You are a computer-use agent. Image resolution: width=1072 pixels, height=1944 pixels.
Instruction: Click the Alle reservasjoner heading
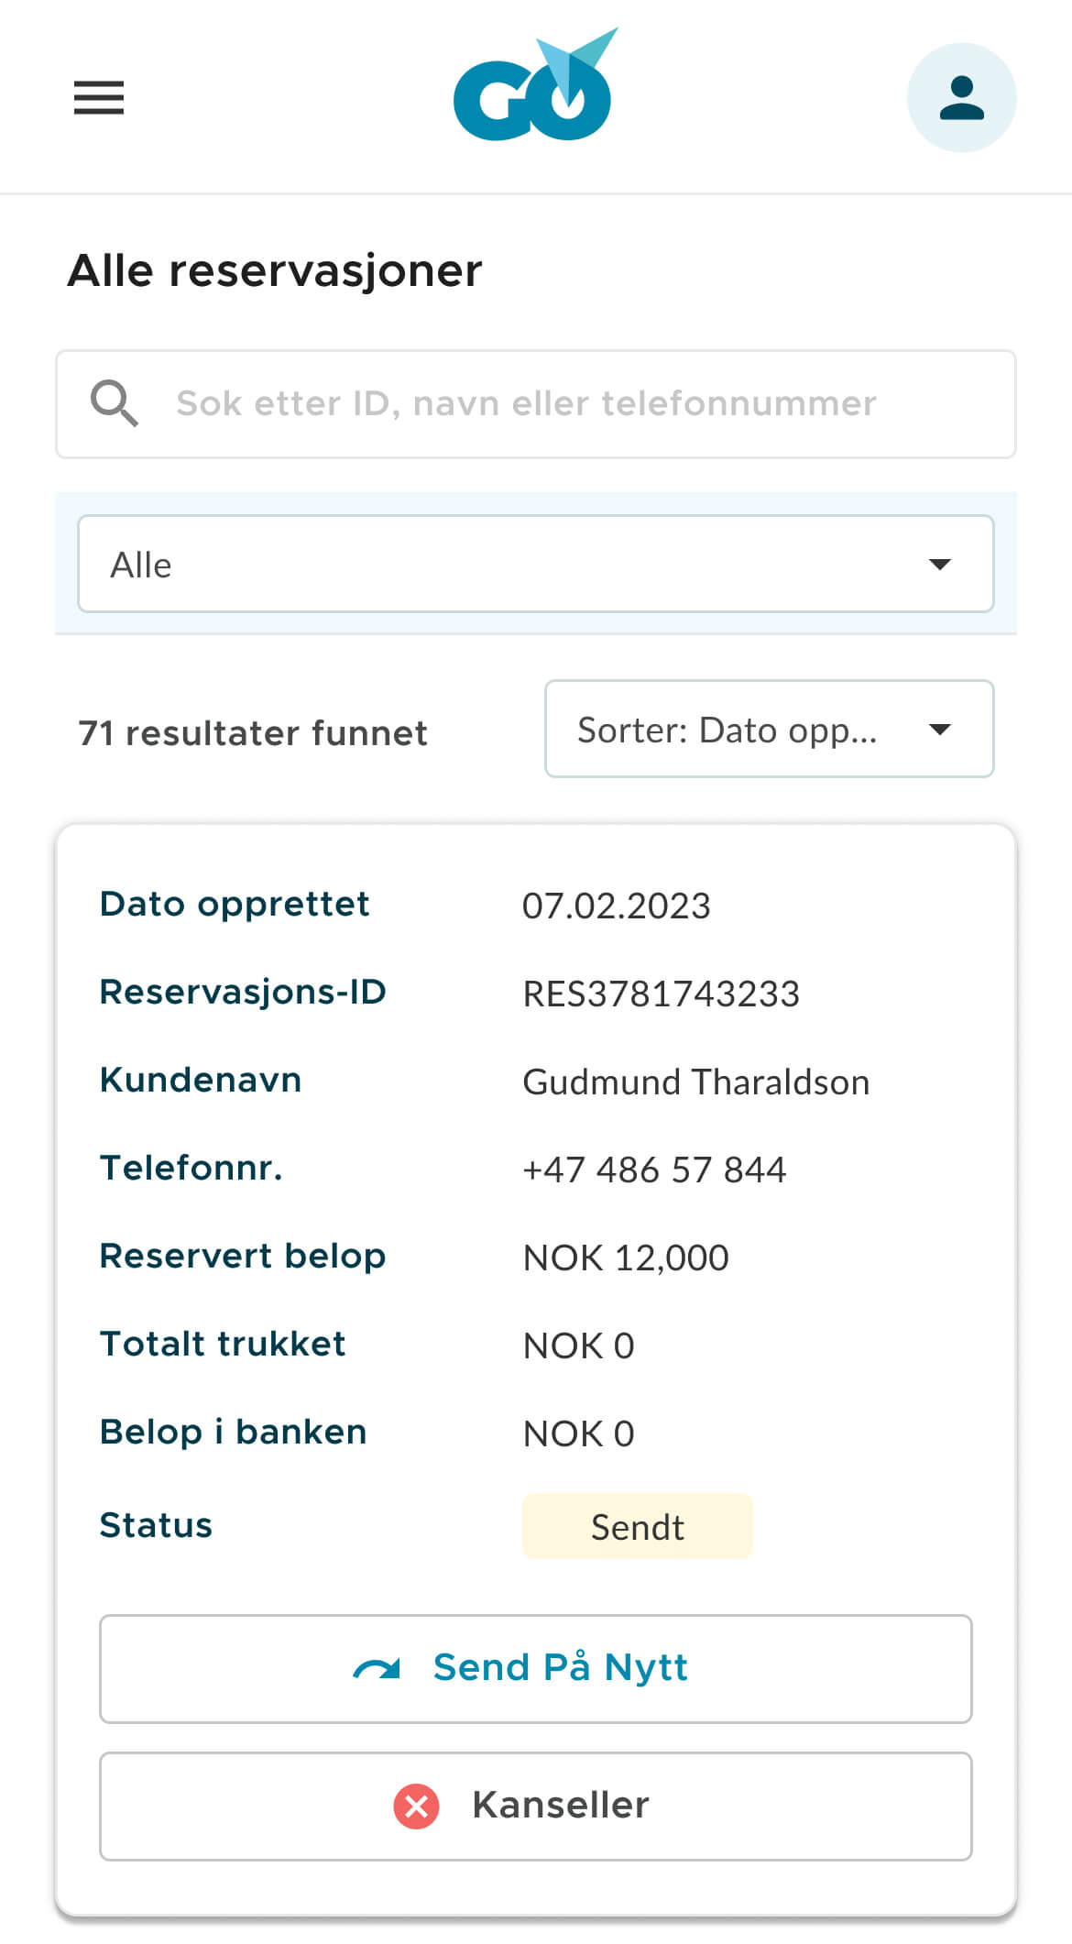point(275,270)
